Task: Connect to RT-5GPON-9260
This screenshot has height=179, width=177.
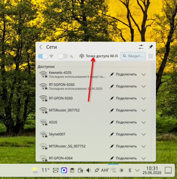Action: (x=123, y=86)
